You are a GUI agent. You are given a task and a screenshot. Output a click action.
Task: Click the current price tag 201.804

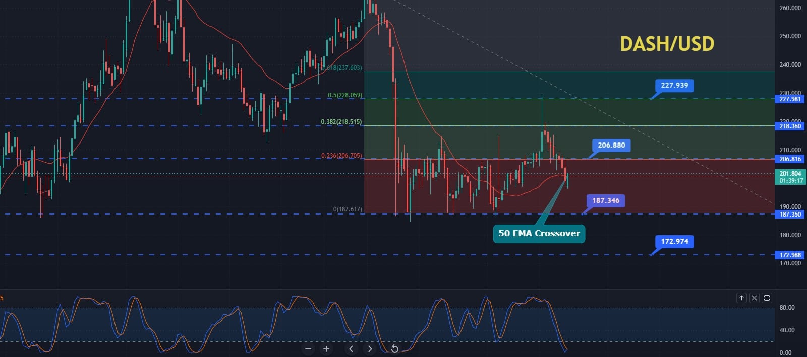[790, 177]
